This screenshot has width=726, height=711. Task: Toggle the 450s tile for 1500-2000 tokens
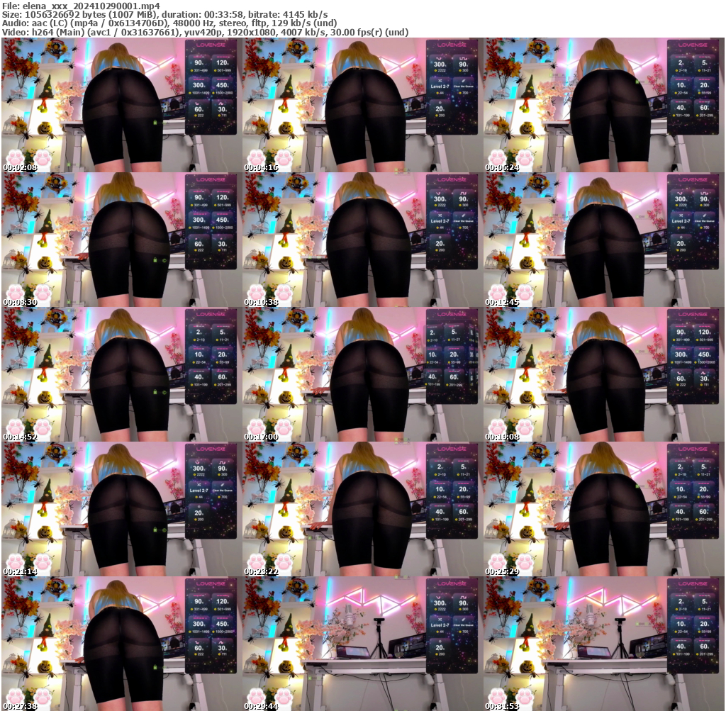(x=223, y=85)
